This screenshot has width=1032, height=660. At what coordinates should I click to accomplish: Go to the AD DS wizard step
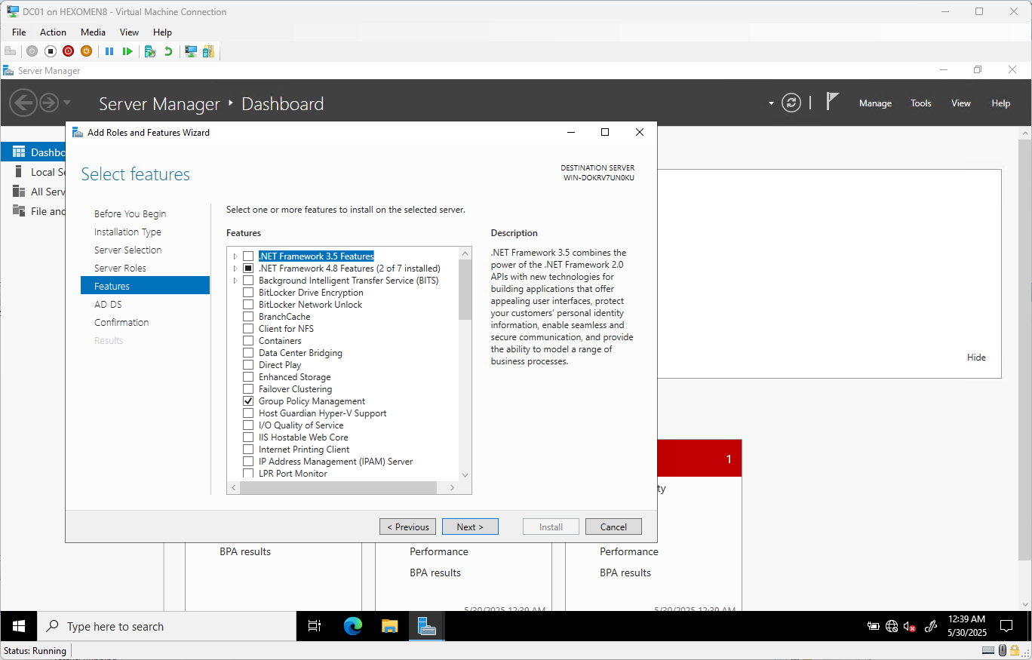tap(108, 305)
